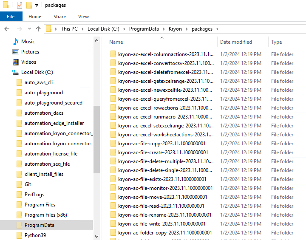
Task: Click the Local Disk drive icon in sidebar
Action: tap(15, 72)
